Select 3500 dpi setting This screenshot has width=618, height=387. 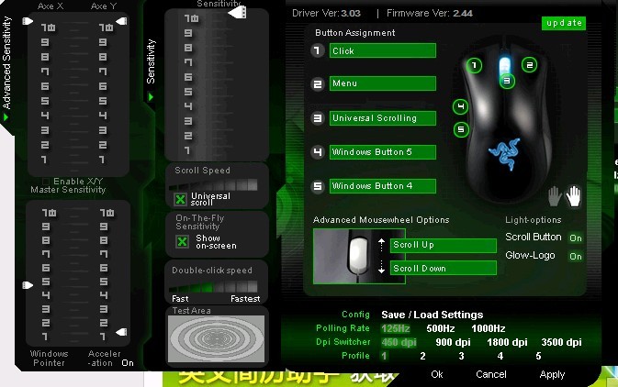click(x=561, y=342)
